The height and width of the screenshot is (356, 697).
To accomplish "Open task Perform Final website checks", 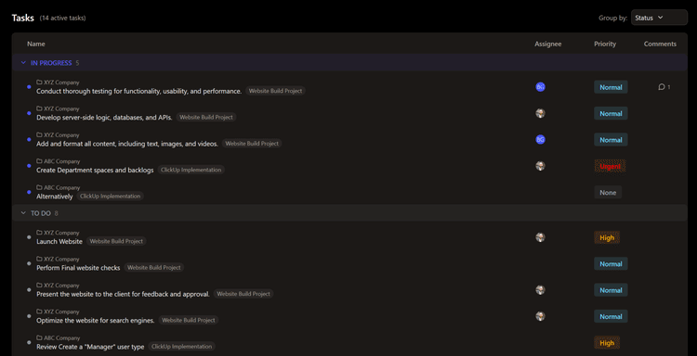I will coord(78,268).
